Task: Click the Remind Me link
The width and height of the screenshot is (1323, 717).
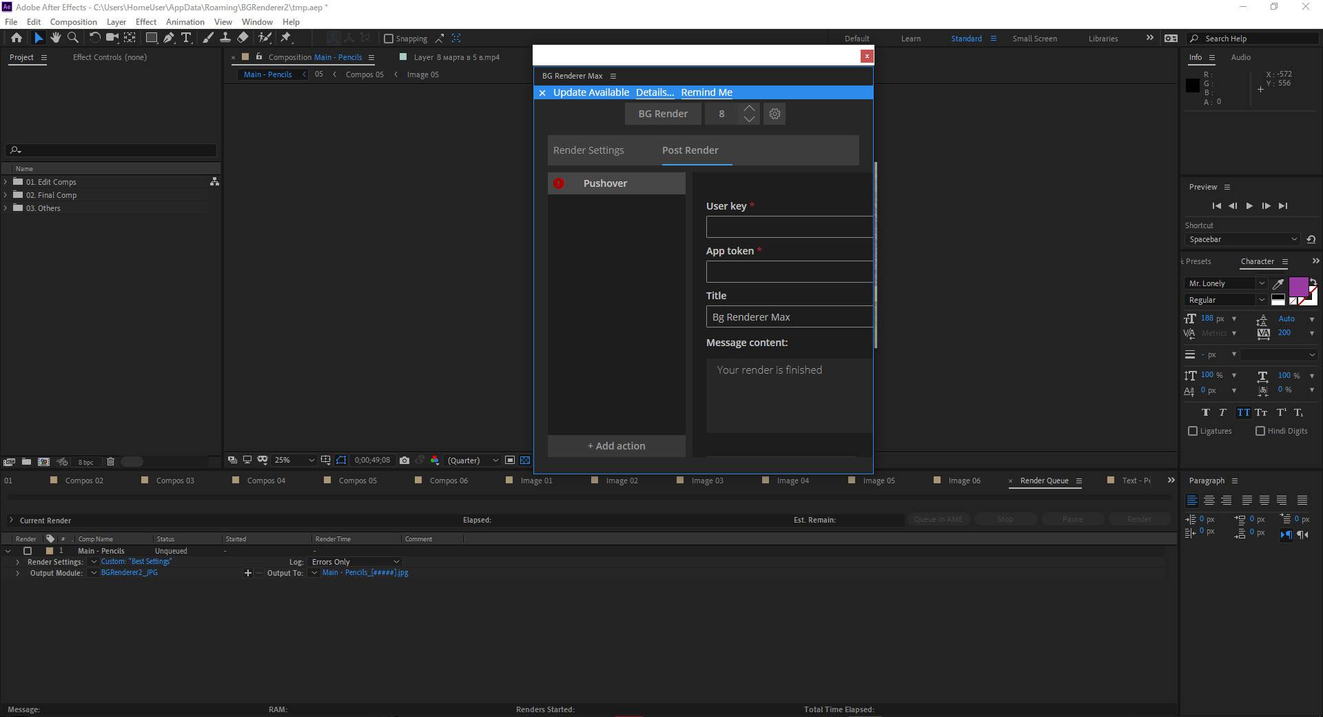Action: (706, 92)
